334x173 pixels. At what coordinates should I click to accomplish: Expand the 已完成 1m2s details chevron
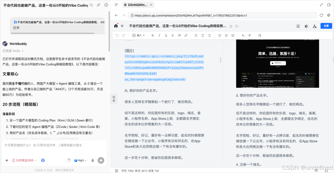(x=23, y=51)
